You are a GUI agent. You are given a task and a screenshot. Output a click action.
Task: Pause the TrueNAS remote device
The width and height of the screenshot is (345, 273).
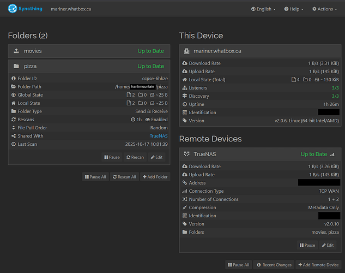coord(307,245)
